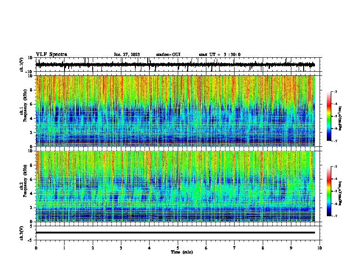The width and height of the screenshot is (360, 278).
Task: Click the ch.1 spectrogram color scale bar
Action: click(329, 116)
